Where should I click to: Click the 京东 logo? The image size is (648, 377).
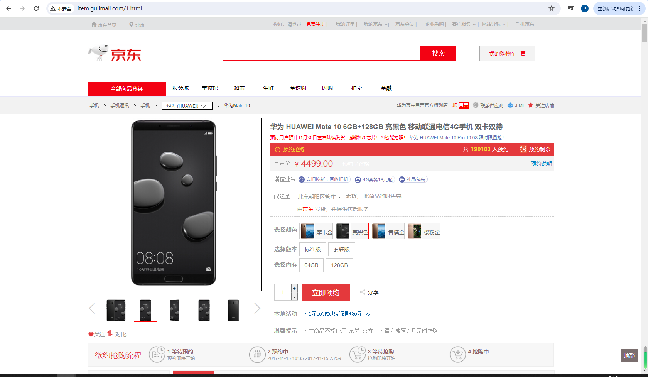[x=115, y=54]
